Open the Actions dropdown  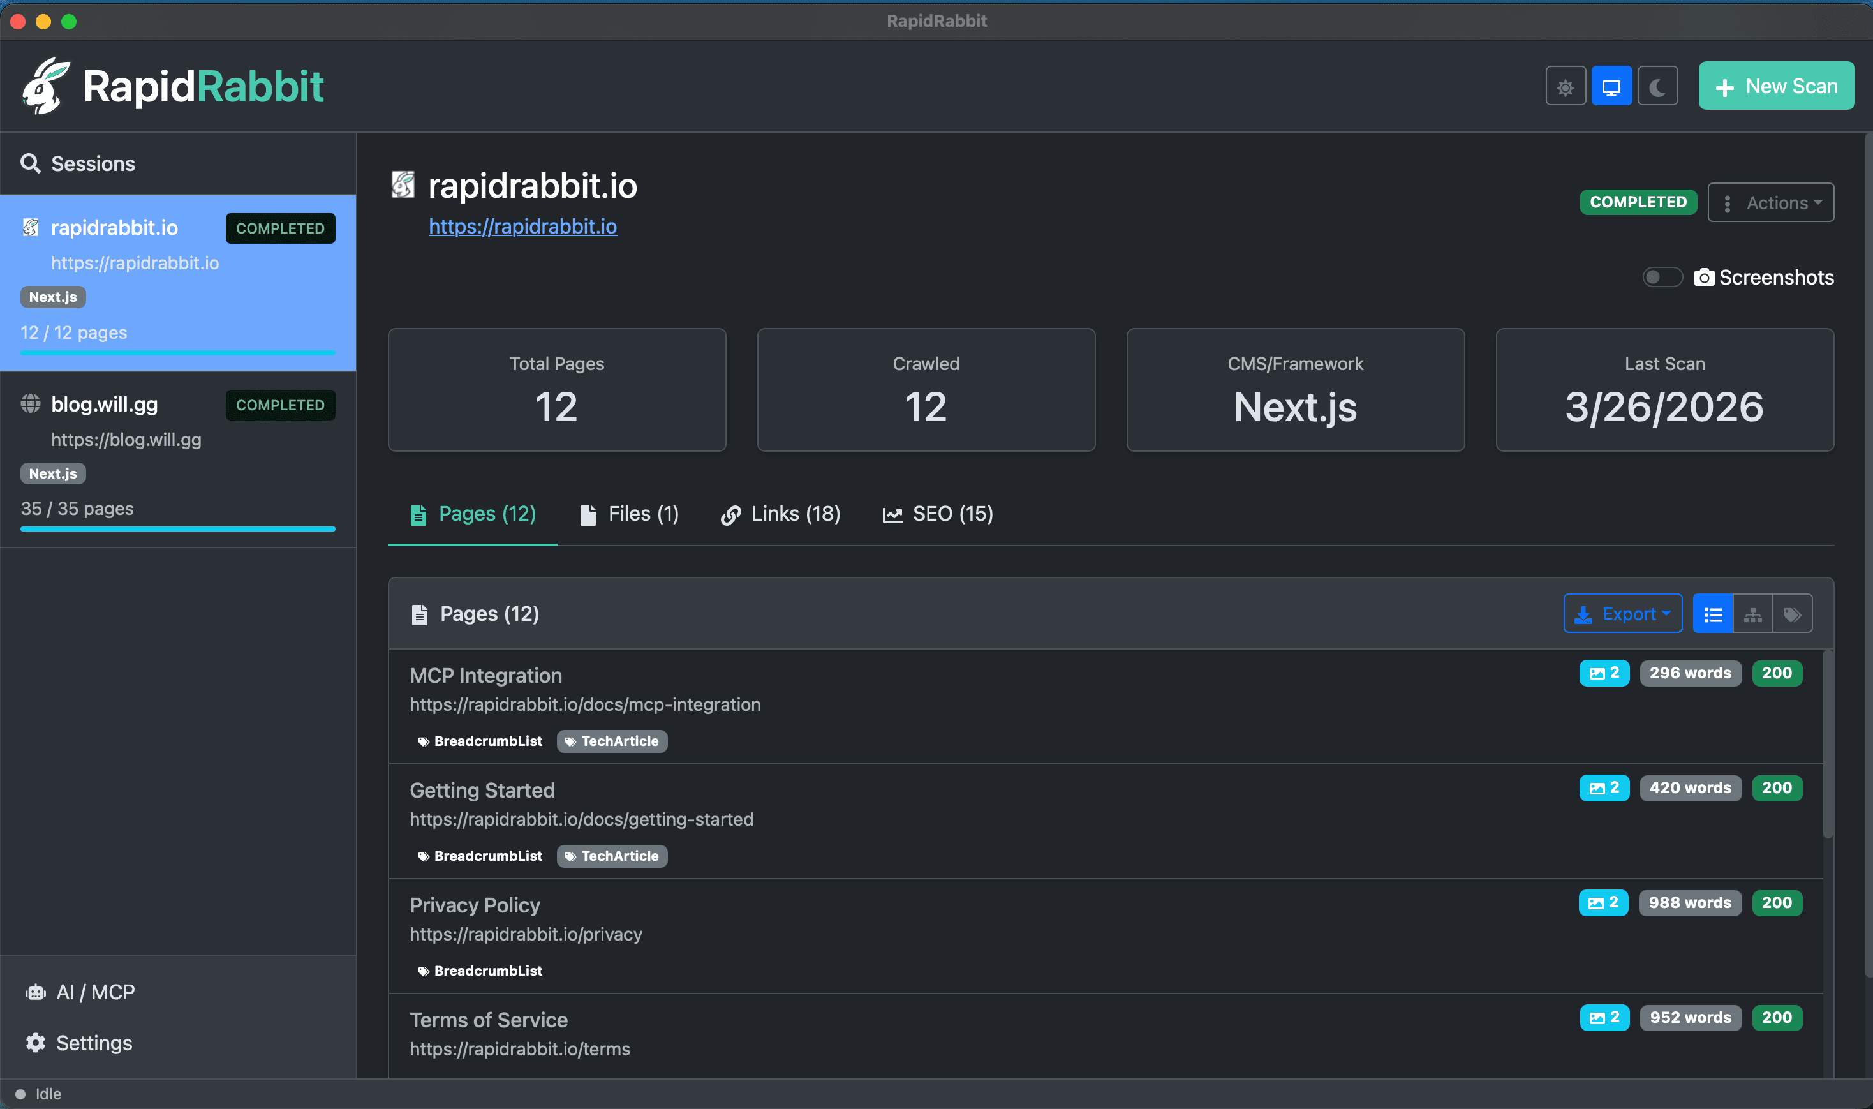click(x=1771, y=202)
